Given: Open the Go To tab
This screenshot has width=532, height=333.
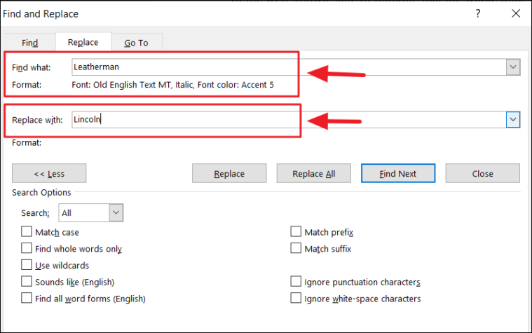Looking at the screenshot, I should (x=137, y=43).
